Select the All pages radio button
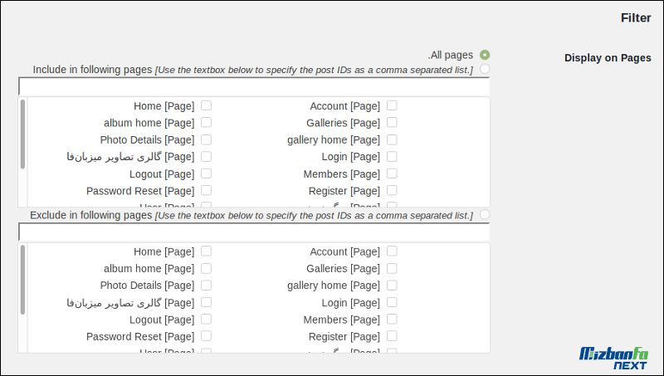This screenshot has height=376, width=664. 485,55
